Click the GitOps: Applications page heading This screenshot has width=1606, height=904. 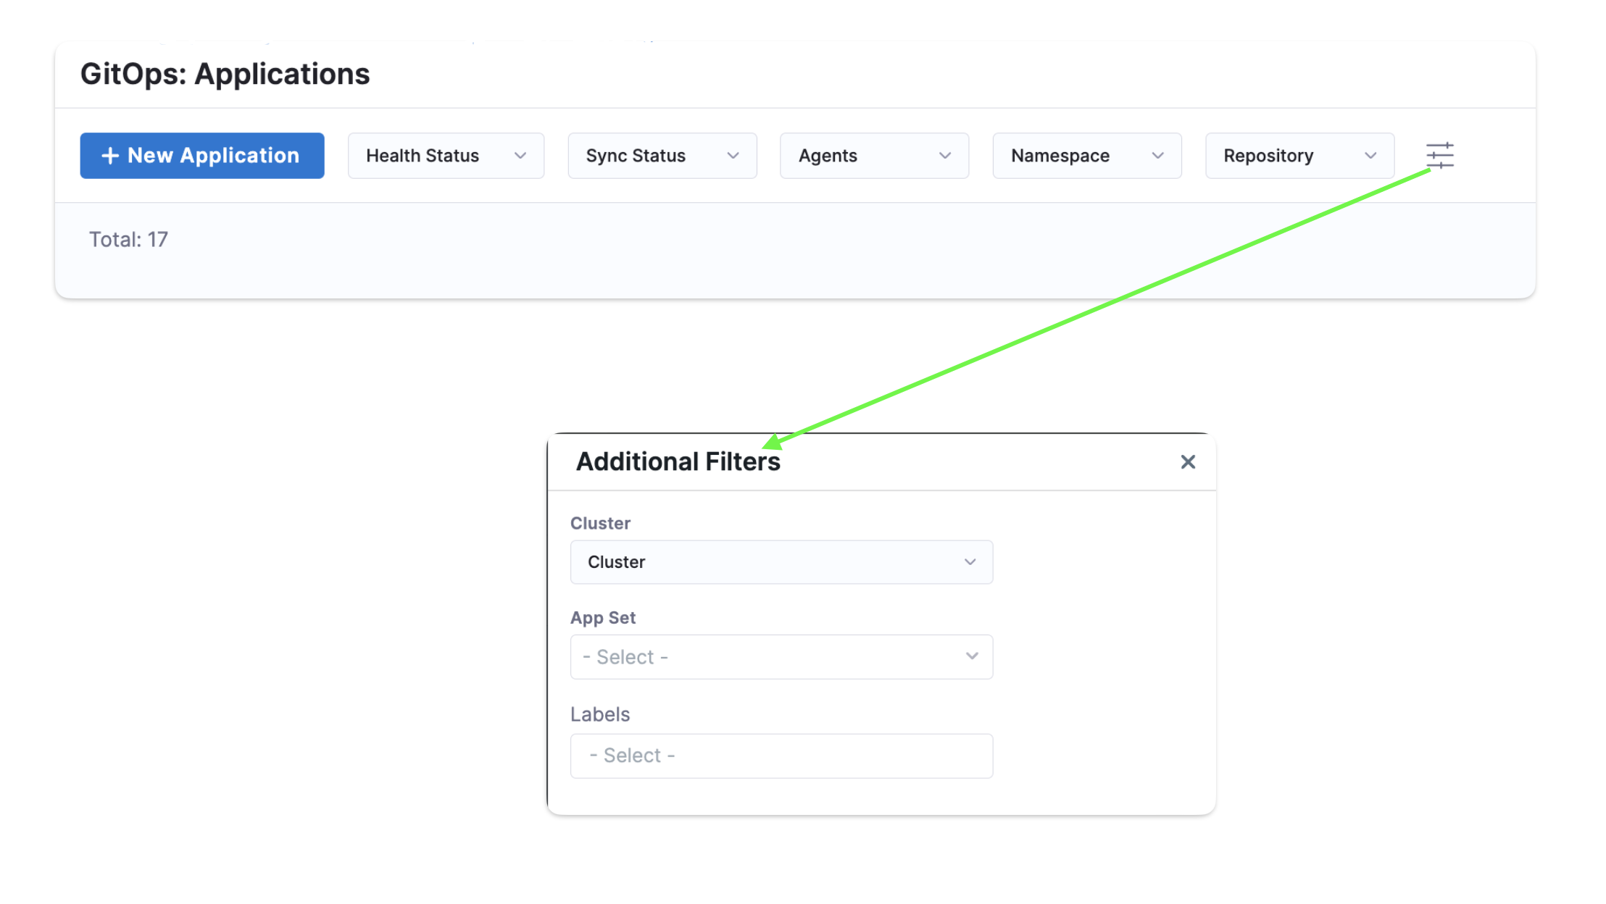click(225, 73)
